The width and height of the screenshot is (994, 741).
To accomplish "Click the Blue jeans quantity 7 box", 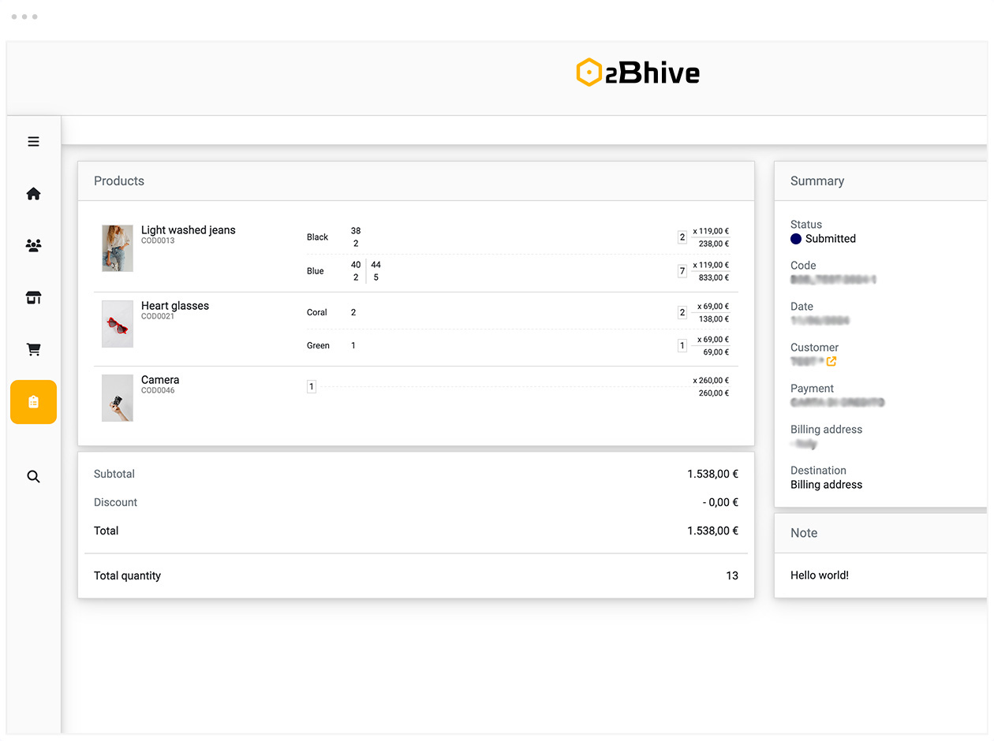I will (682, 271).
